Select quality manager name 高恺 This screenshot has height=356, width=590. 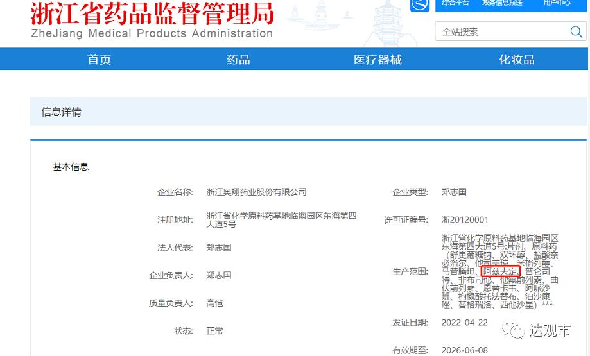214,303
